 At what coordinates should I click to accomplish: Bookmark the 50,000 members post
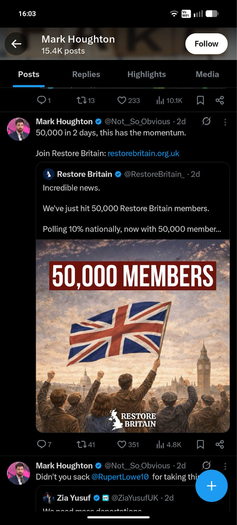200,445
